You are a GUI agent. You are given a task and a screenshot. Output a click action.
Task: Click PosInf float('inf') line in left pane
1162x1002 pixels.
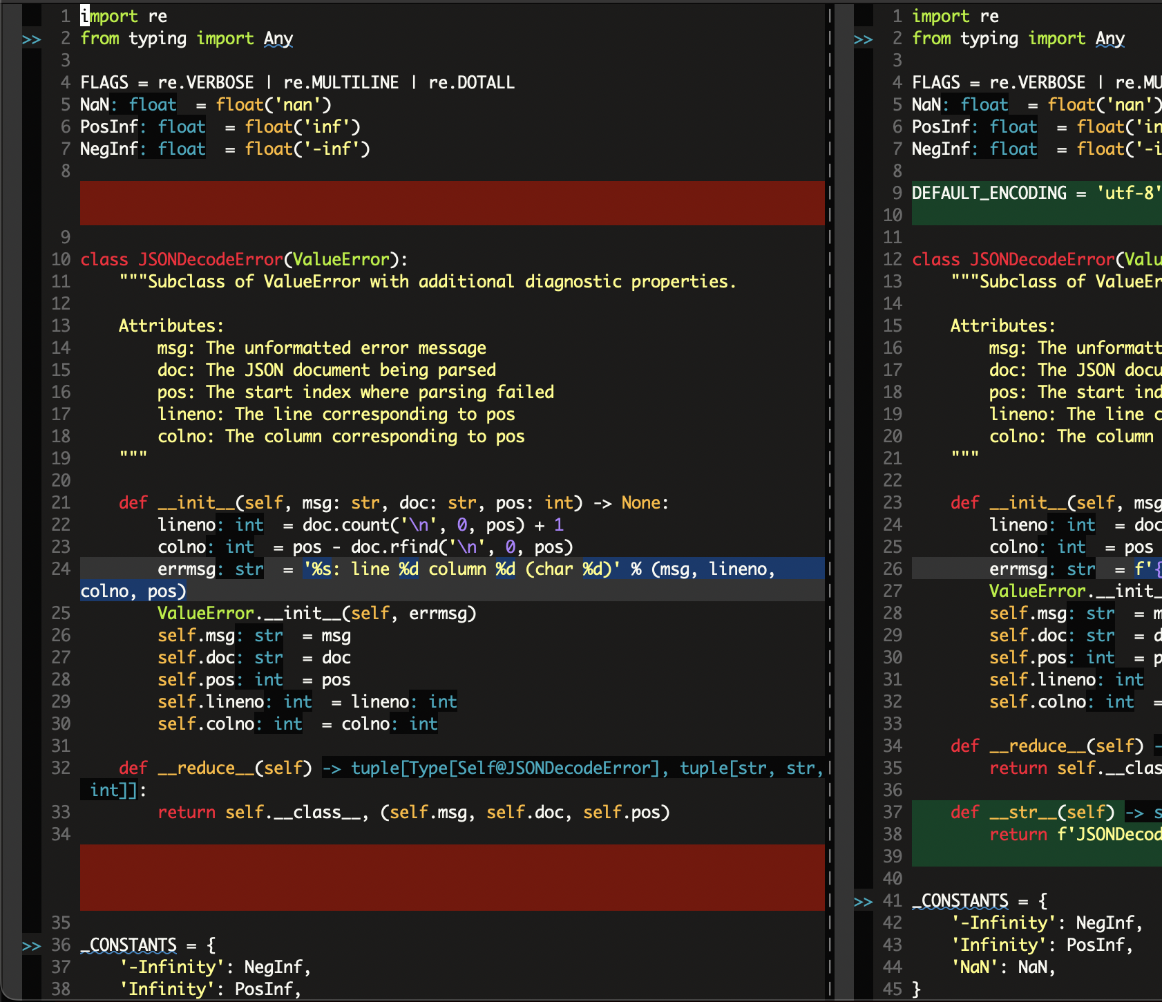220,127
